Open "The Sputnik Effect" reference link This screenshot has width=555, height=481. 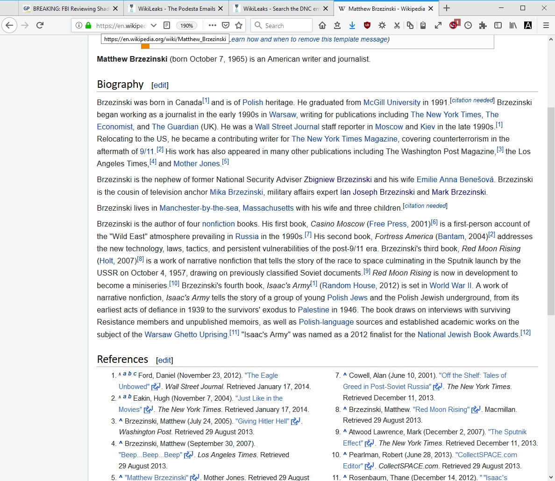507,432
